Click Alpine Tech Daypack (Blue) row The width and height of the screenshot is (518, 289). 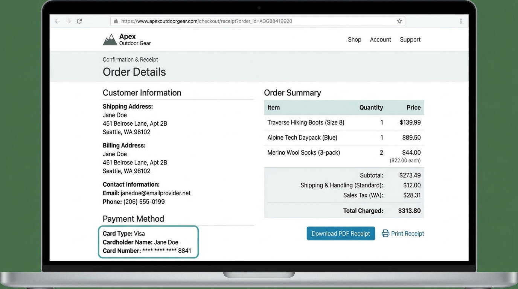[344, 138]
